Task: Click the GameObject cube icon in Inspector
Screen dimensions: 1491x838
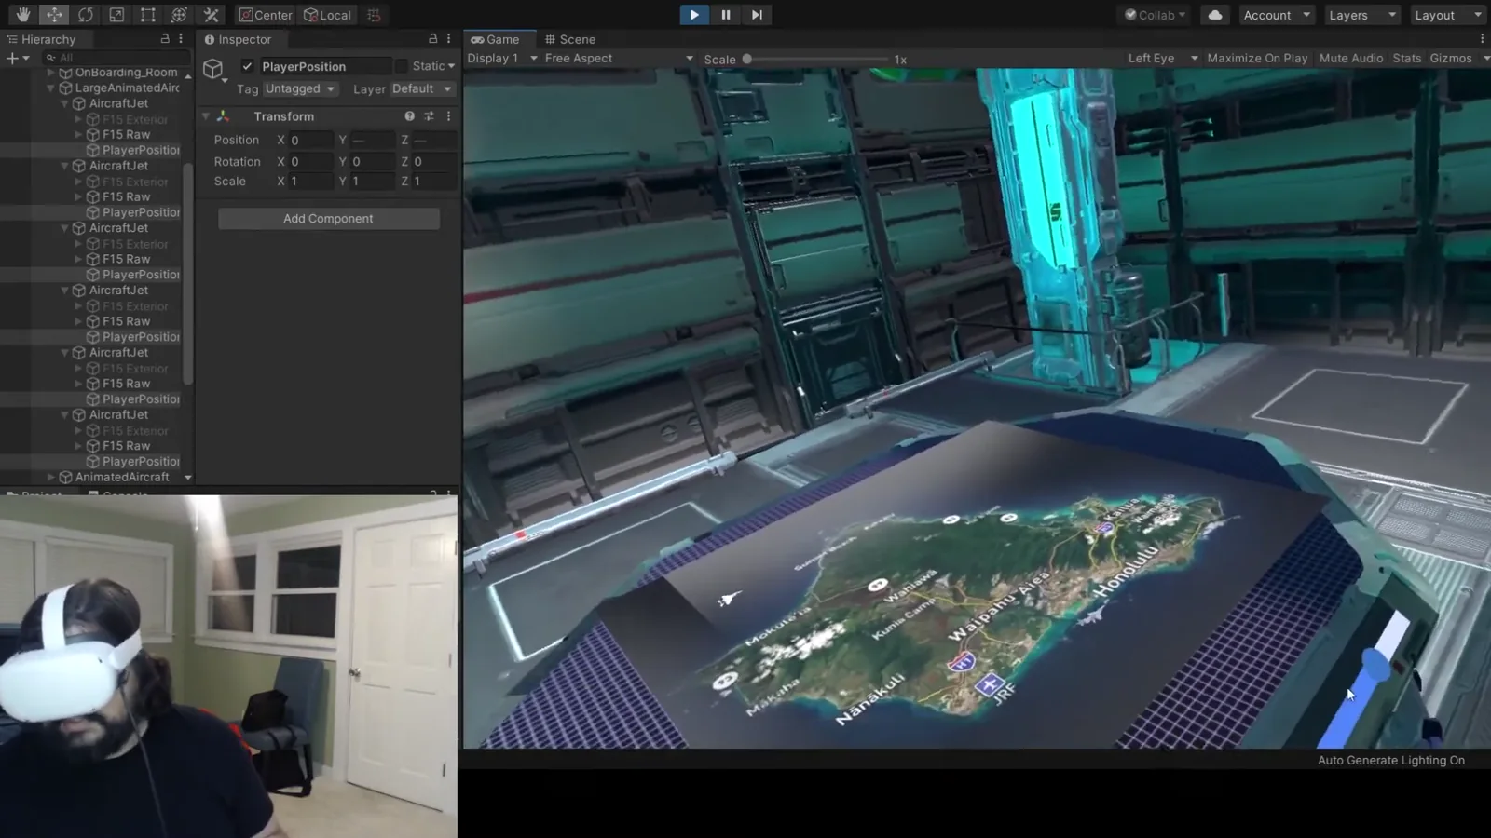Action: point(213,69)
